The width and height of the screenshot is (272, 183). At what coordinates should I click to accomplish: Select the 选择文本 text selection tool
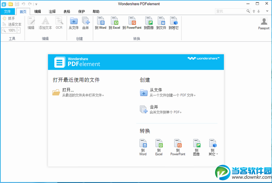12,24
